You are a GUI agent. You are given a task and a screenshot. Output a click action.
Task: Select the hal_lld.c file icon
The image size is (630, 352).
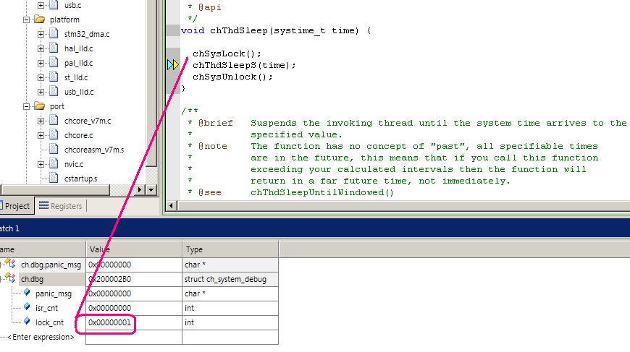54,48
